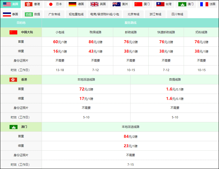Click the Germany flag icon

(x=73, y=4)
